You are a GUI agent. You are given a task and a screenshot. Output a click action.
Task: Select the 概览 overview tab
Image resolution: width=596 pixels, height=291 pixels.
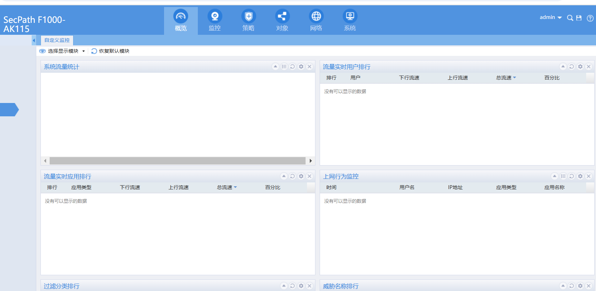[181, 20]
